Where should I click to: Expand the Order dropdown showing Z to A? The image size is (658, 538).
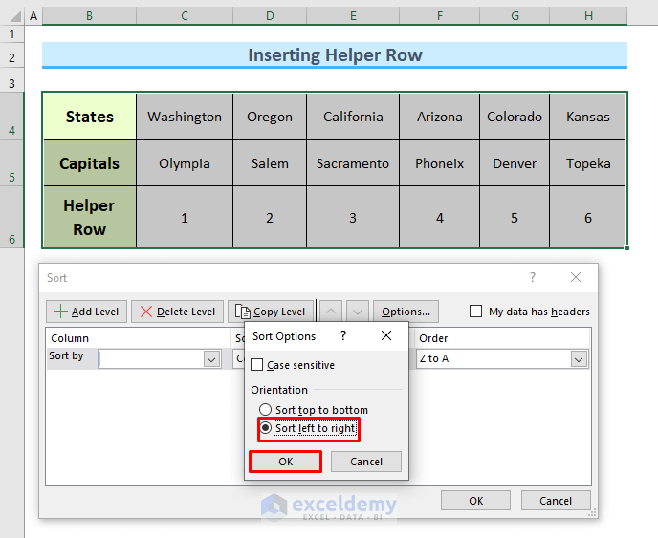(579, 359)
